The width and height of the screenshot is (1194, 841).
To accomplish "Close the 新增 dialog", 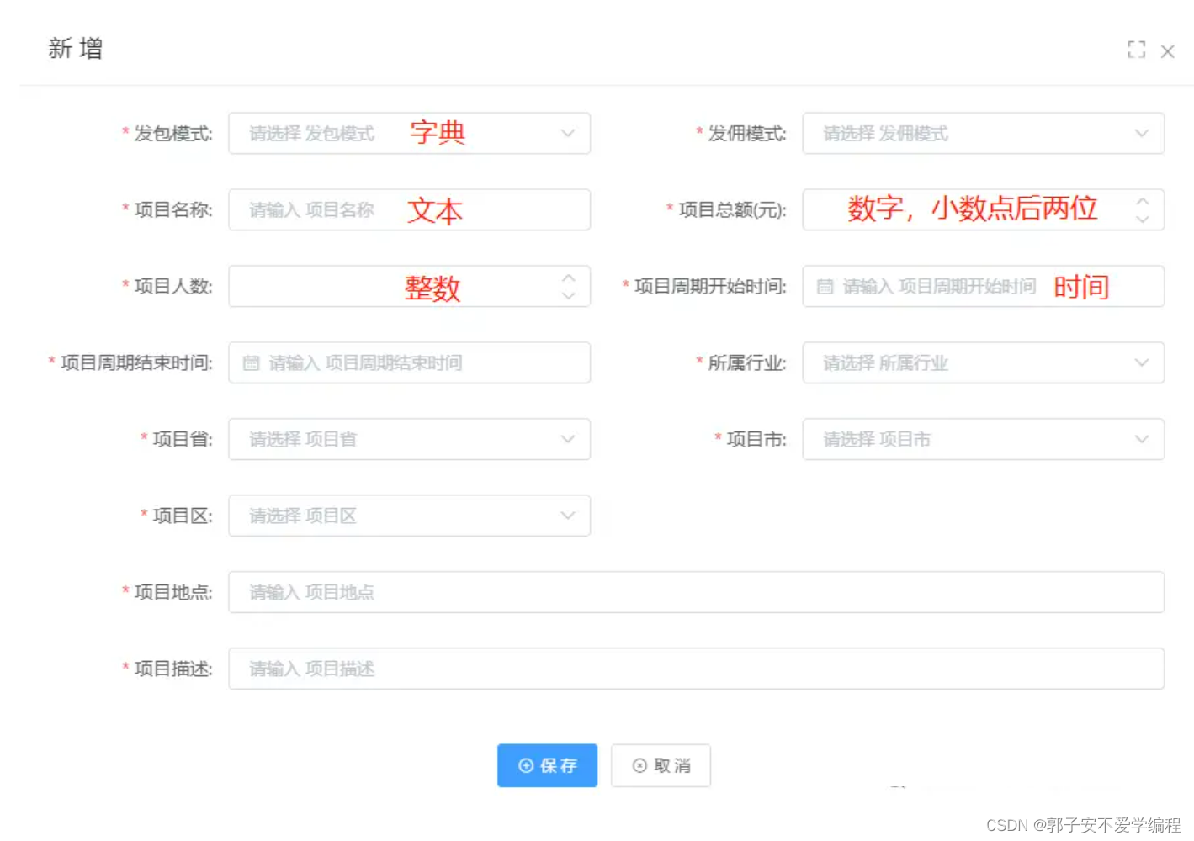I will pos(1167,51).
